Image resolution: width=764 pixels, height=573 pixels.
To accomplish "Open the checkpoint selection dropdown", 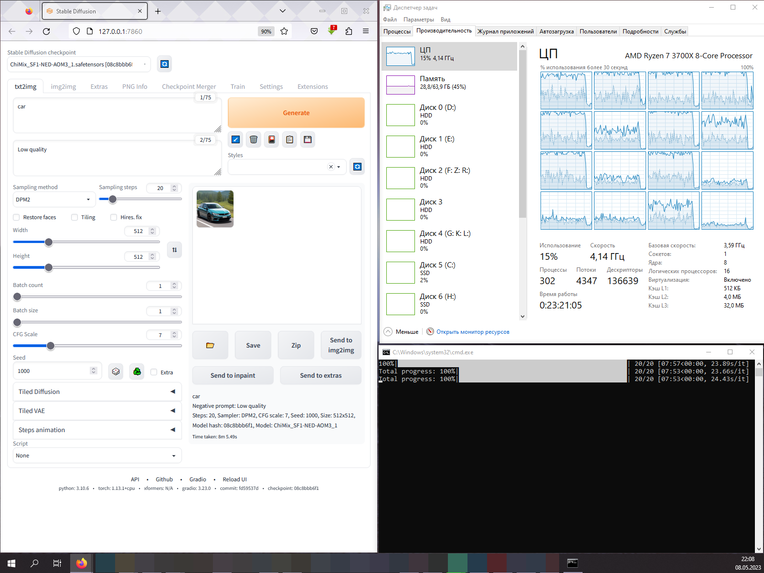I will (x=79, y=64).
